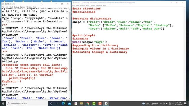This screenshot has height=106, width=189.
Task: Click 'print(shopA["Toys"])' line in editor
Action: pyautogui.click(x=90, y=42)
